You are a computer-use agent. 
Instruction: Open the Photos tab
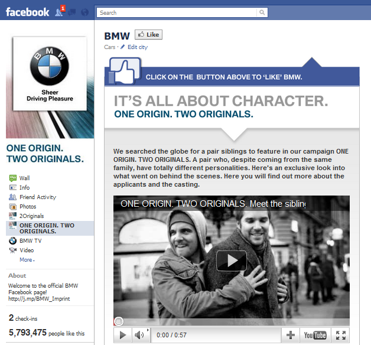point(28,206)
